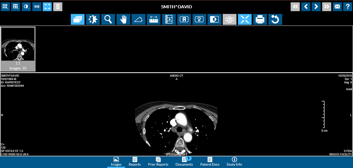Open the Documents tab with badge

coord(184,161)
